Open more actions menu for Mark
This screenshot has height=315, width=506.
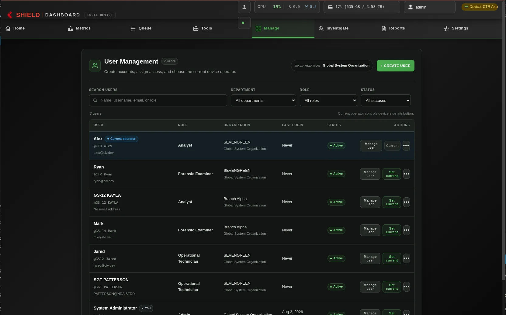tap(406, 230)
